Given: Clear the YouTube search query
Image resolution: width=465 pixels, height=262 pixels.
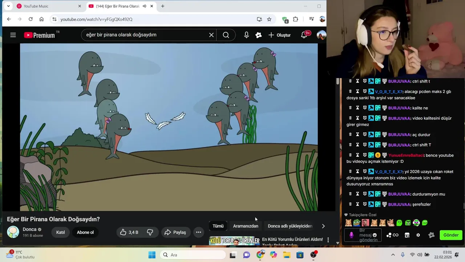Looking at the screenshot, I should click(211, 35).
